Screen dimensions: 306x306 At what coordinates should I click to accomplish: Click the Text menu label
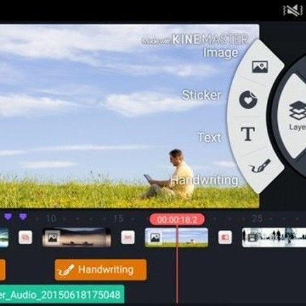[209, 137]
